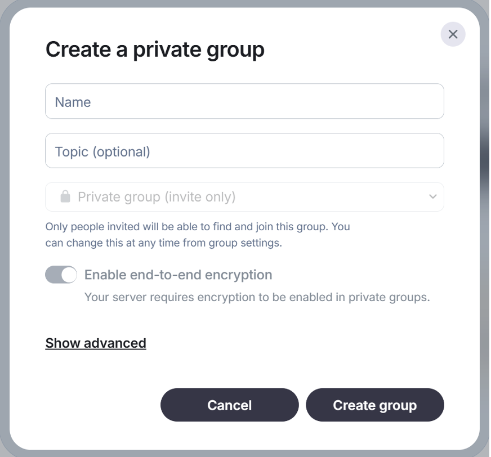This screenshot has width=491, height=457.
Task: Click the lock icon in group type selector
Action: point(65,196)
